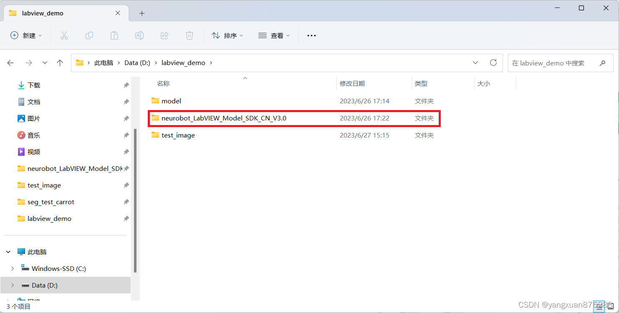Navigate to Data (D:) via the breadcrumb

point(137,63)
